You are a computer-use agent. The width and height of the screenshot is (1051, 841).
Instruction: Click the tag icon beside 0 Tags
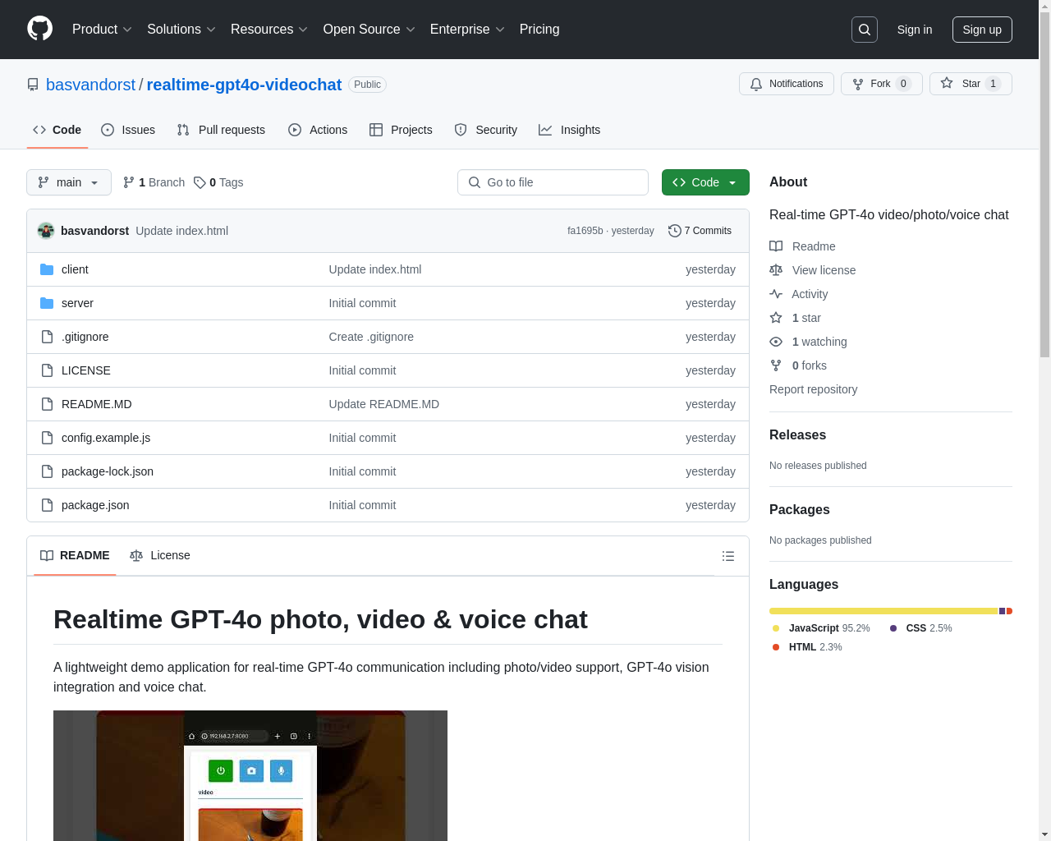coord(200,182)
